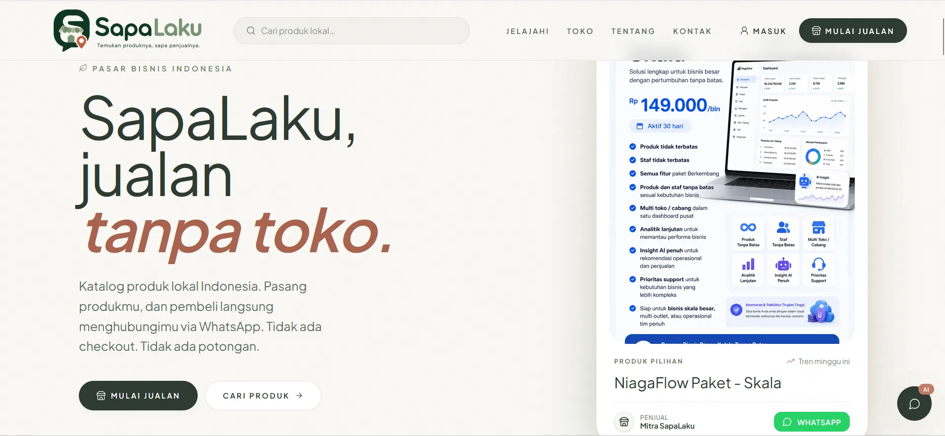Click the Multi Toko / Cabang store icon

tap(819, 227)
